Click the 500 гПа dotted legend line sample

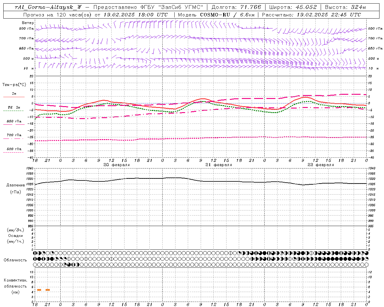[x=13, y=153]
